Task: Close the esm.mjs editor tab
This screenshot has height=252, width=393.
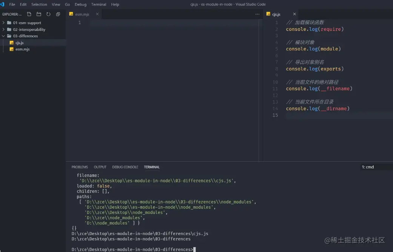Action: click(x=97, y=14)
